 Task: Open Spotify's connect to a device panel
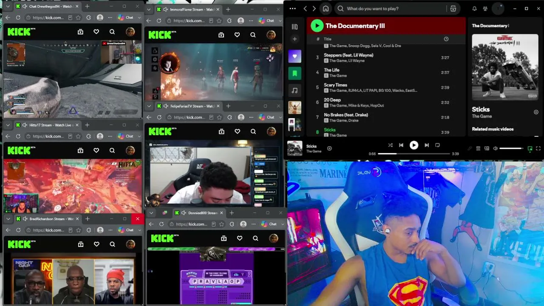pyautogui.click(x=487, y=148)
